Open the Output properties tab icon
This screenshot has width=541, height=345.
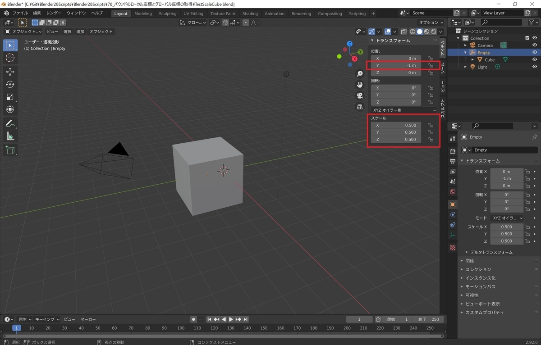pos(453,161)
